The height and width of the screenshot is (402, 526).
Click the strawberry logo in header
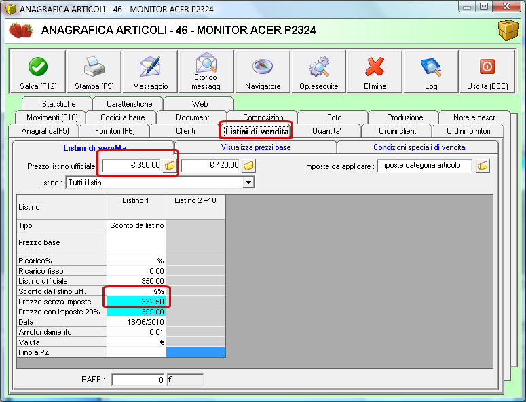click(x=21, y=30)
